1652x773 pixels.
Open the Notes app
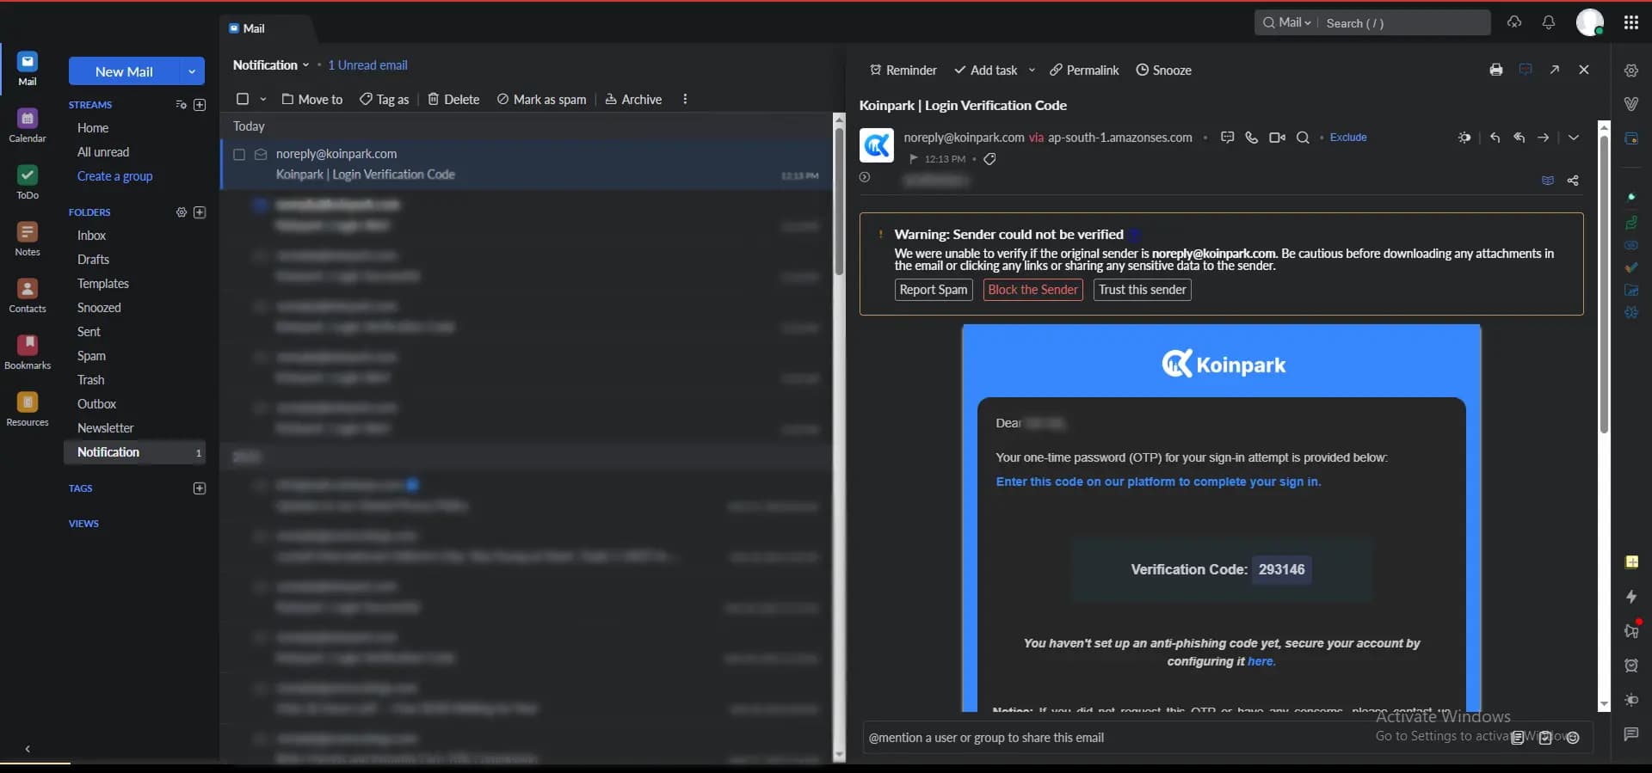tap(28, 238)
